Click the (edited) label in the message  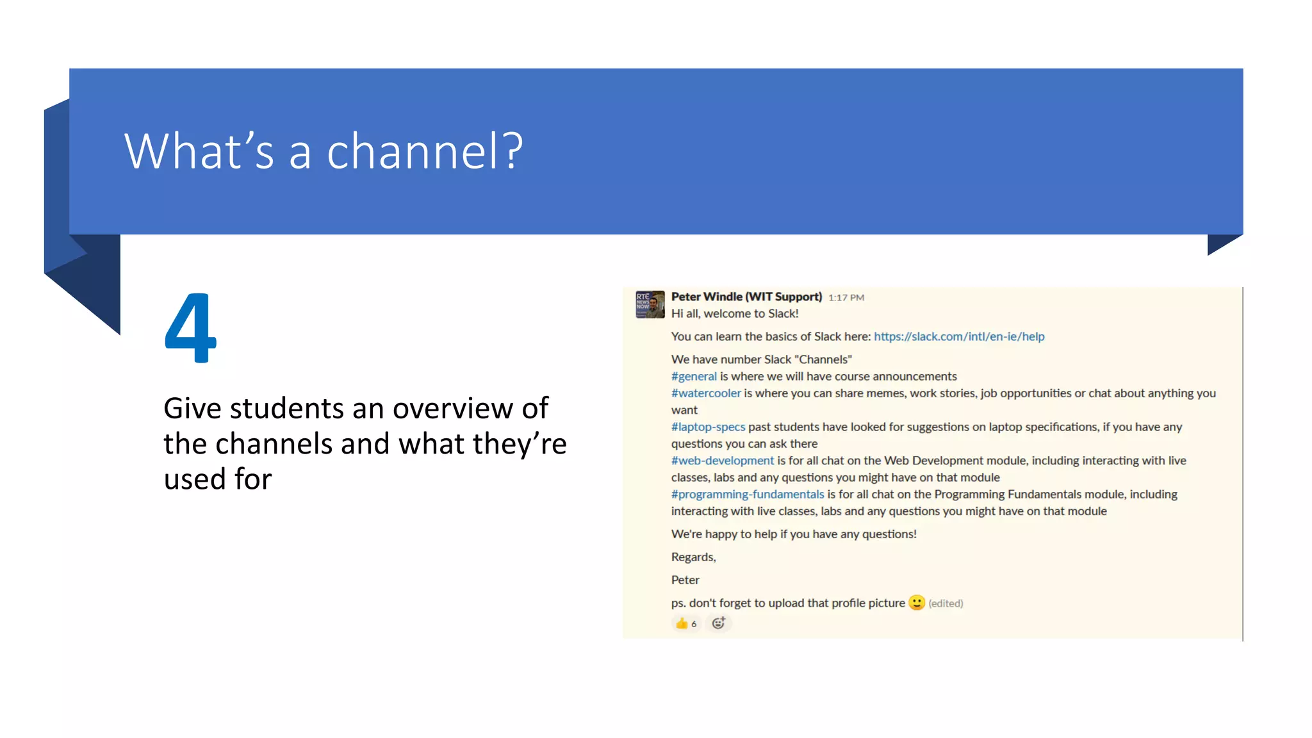(946, 603)
